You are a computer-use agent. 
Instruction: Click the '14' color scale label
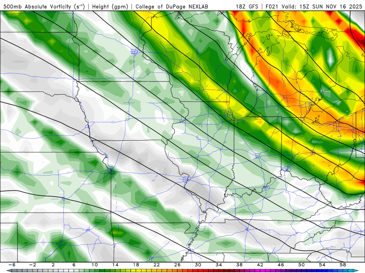(115, 265)
